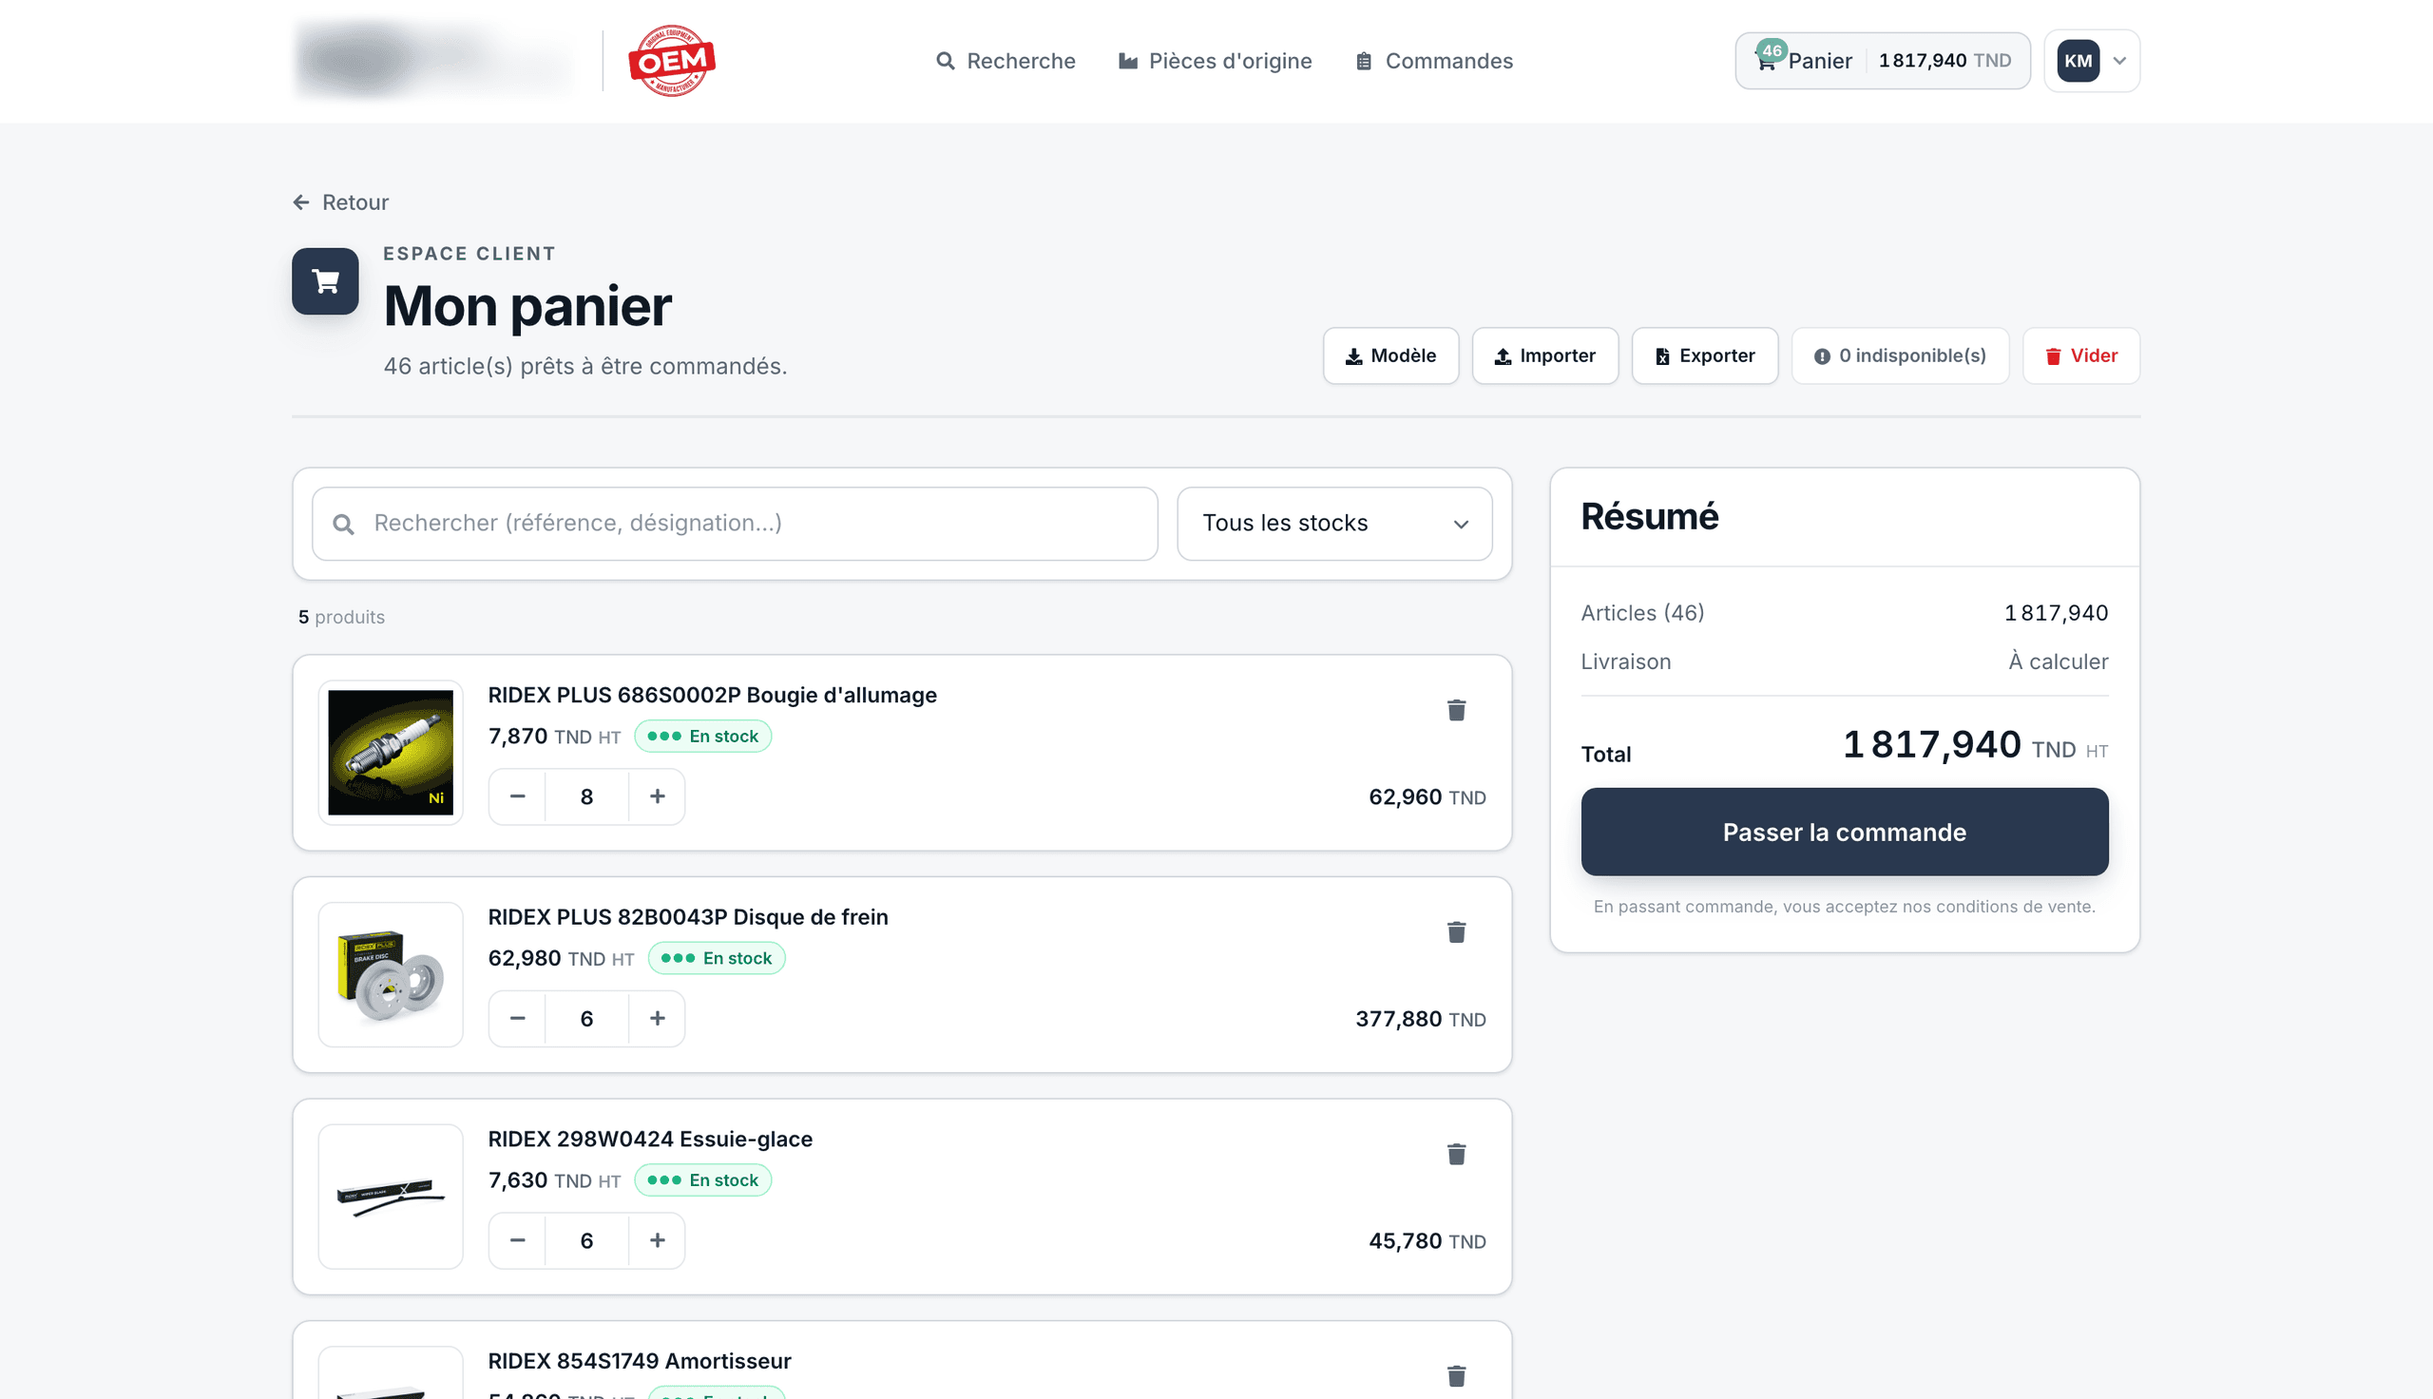Go to Pièces d'origine
Screen dimensions: 2433x1399
coord(1215,61)
